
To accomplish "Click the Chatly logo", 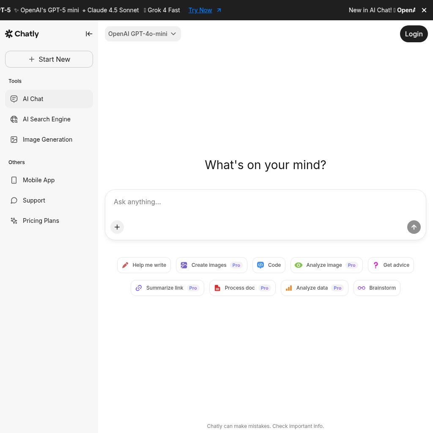I will pos(22,33).
